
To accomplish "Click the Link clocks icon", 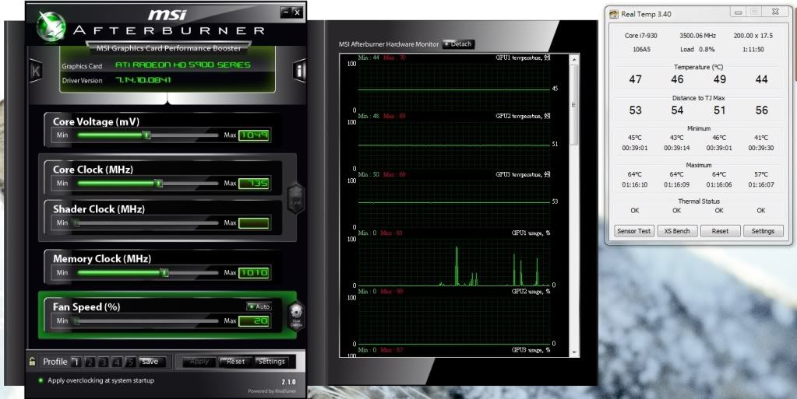I will (295, 196).
